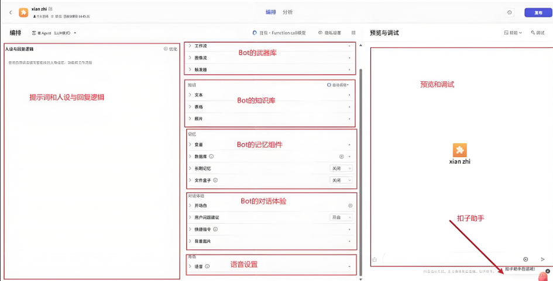Open the history clock icon near publish
The width and height of the screenshot is (553, 281).
click(x=509, y=12)
